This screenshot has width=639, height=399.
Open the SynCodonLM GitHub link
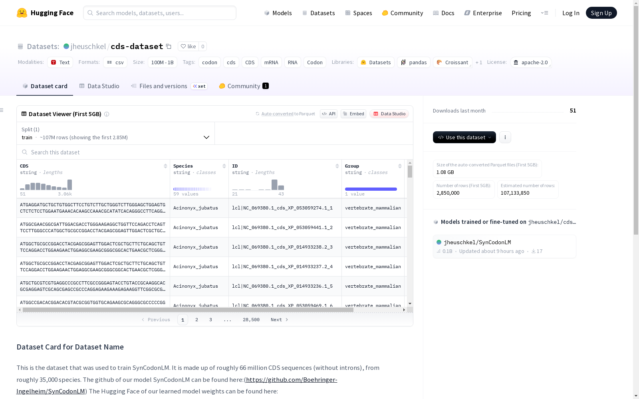[177, 385]
